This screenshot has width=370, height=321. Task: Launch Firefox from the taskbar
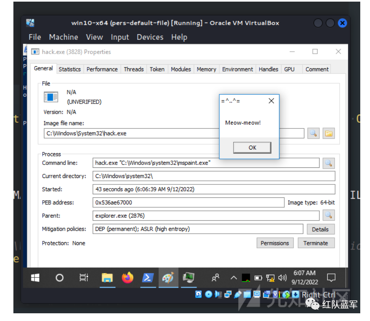(128, 278)
